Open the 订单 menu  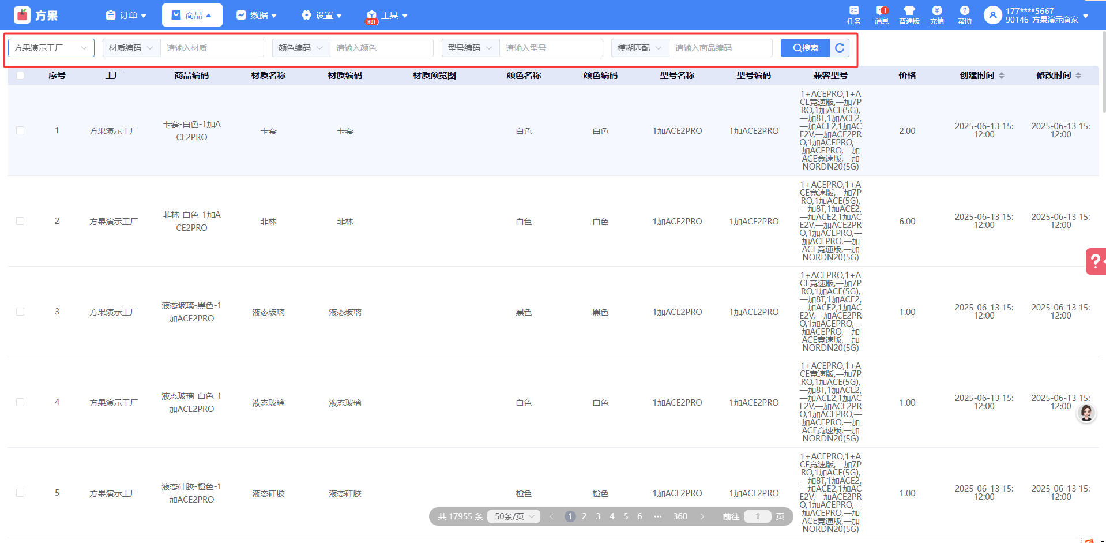pyautogui.click(x=126, y=15)
